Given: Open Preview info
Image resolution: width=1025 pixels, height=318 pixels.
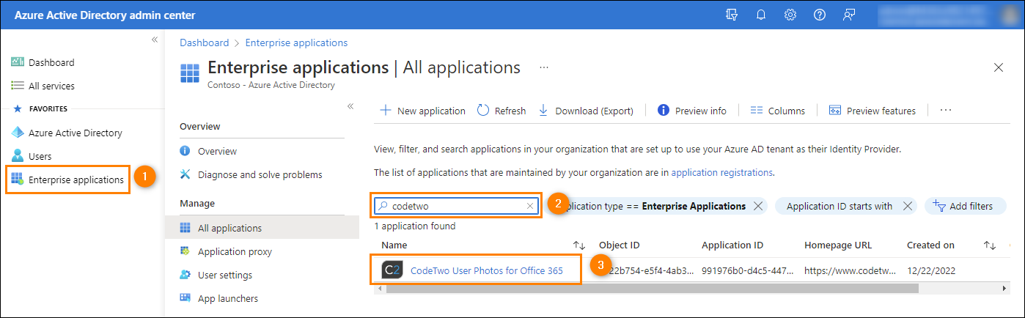Looking at the screenshot, I should (692, 111).
